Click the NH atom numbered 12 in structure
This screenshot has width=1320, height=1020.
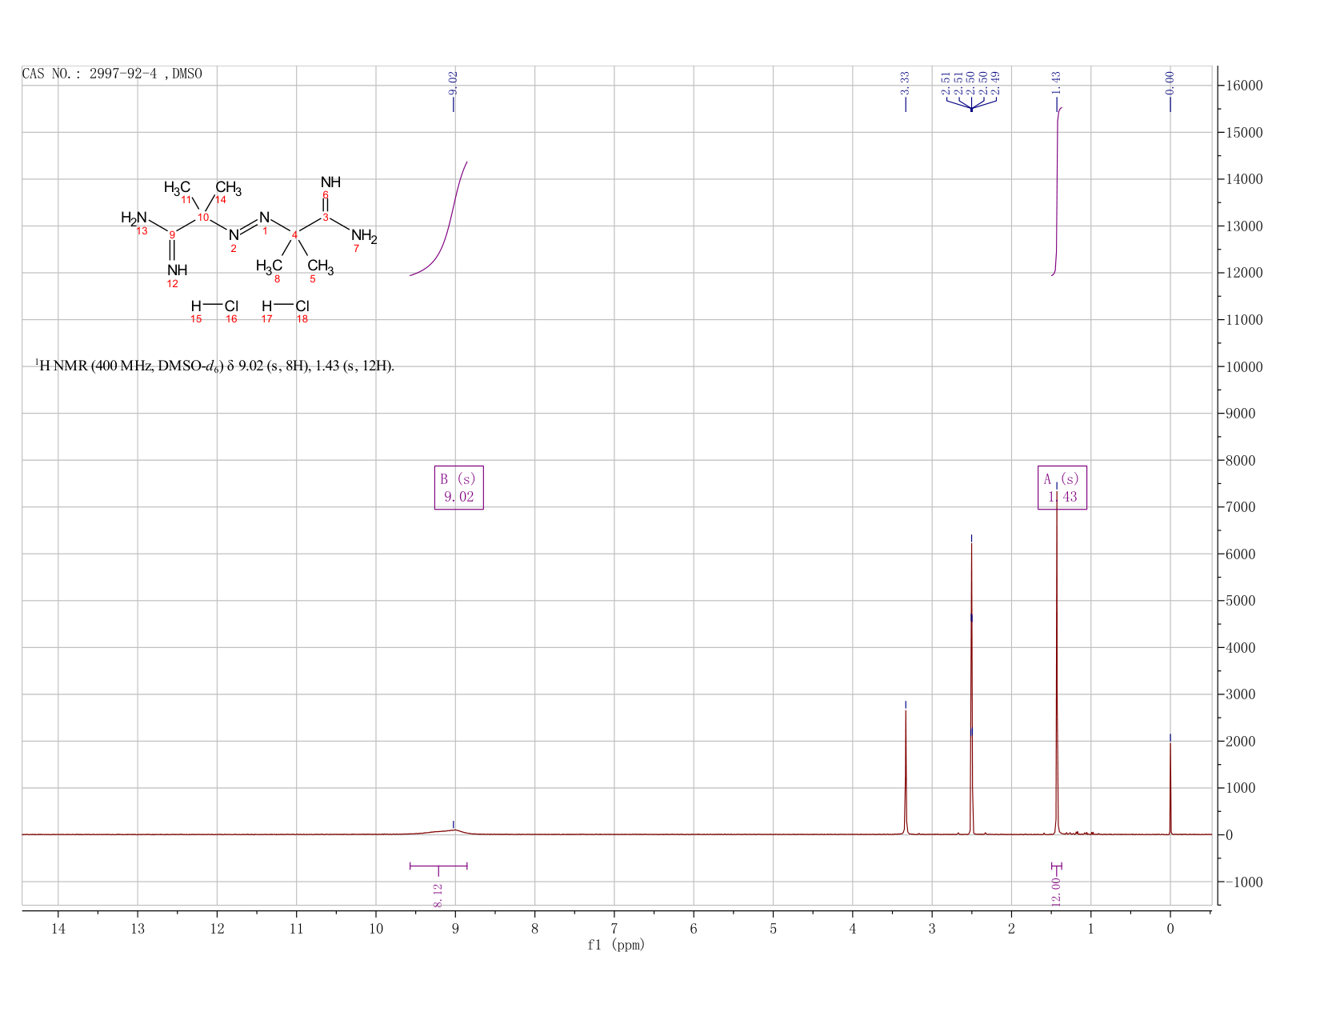click(178, 270)
